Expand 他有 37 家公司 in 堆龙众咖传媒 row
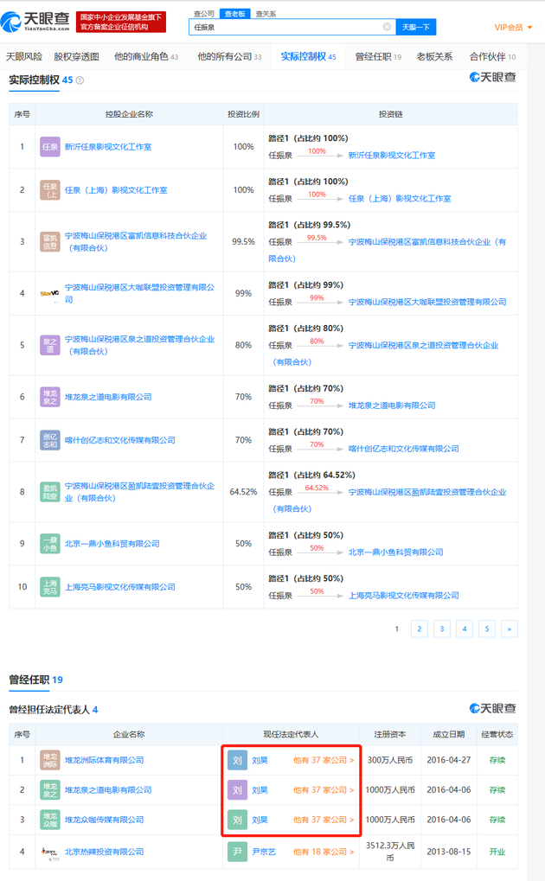Image resolution: width=545 pixels, height=881 pixels. pos(324,820)
